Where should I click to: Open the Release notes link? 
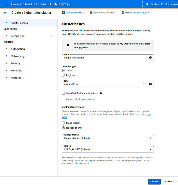click(82, 163)
